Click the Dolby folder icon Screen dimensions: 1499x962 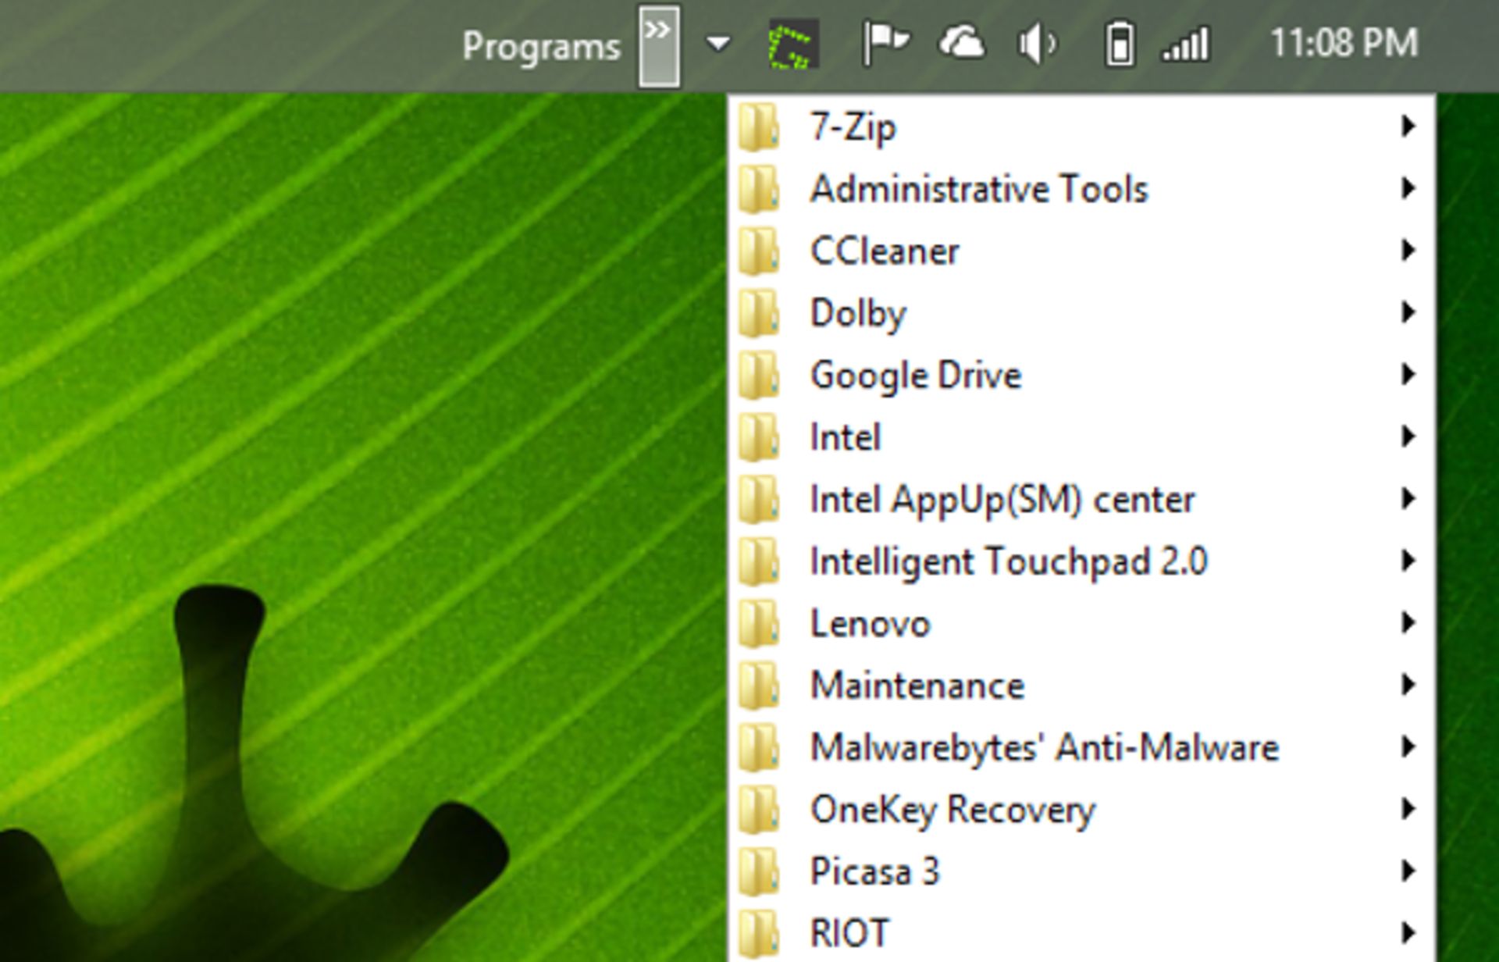pyautogui.click(x=758, y=312)
